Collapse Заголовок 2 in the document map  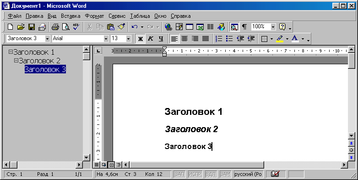[x=16, y=61]
